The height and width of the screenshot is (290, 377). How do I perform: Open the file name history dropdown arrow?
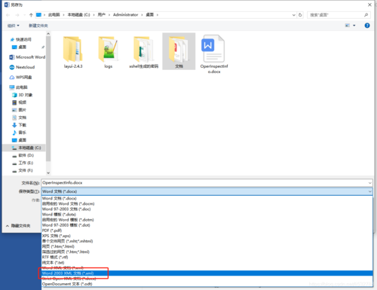click(x=370, y=183)
